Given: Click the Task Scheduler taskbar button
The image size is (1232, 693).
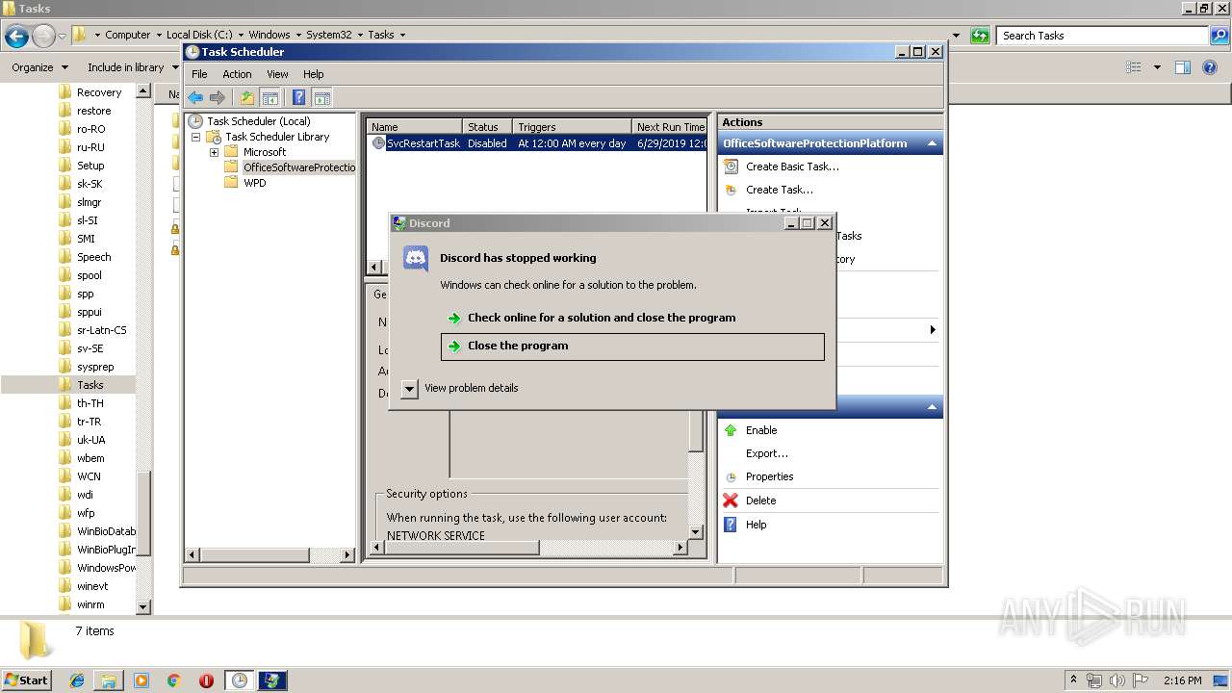Looking at the screenshot, I should (239, 680).
